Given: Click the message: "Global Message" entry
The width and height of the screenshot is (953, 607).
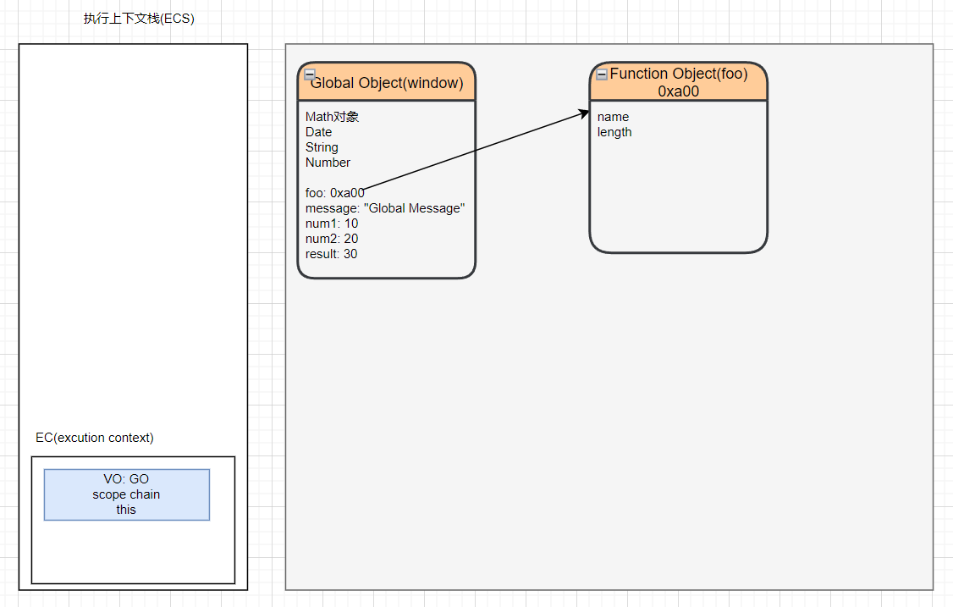Looking at the screenshot, I should point(385,208).
